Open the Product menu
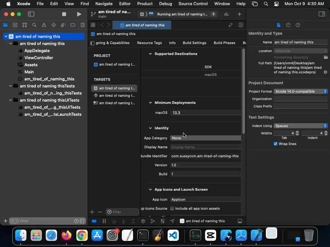Screen dimensions: 330x247 coord(145,4)
